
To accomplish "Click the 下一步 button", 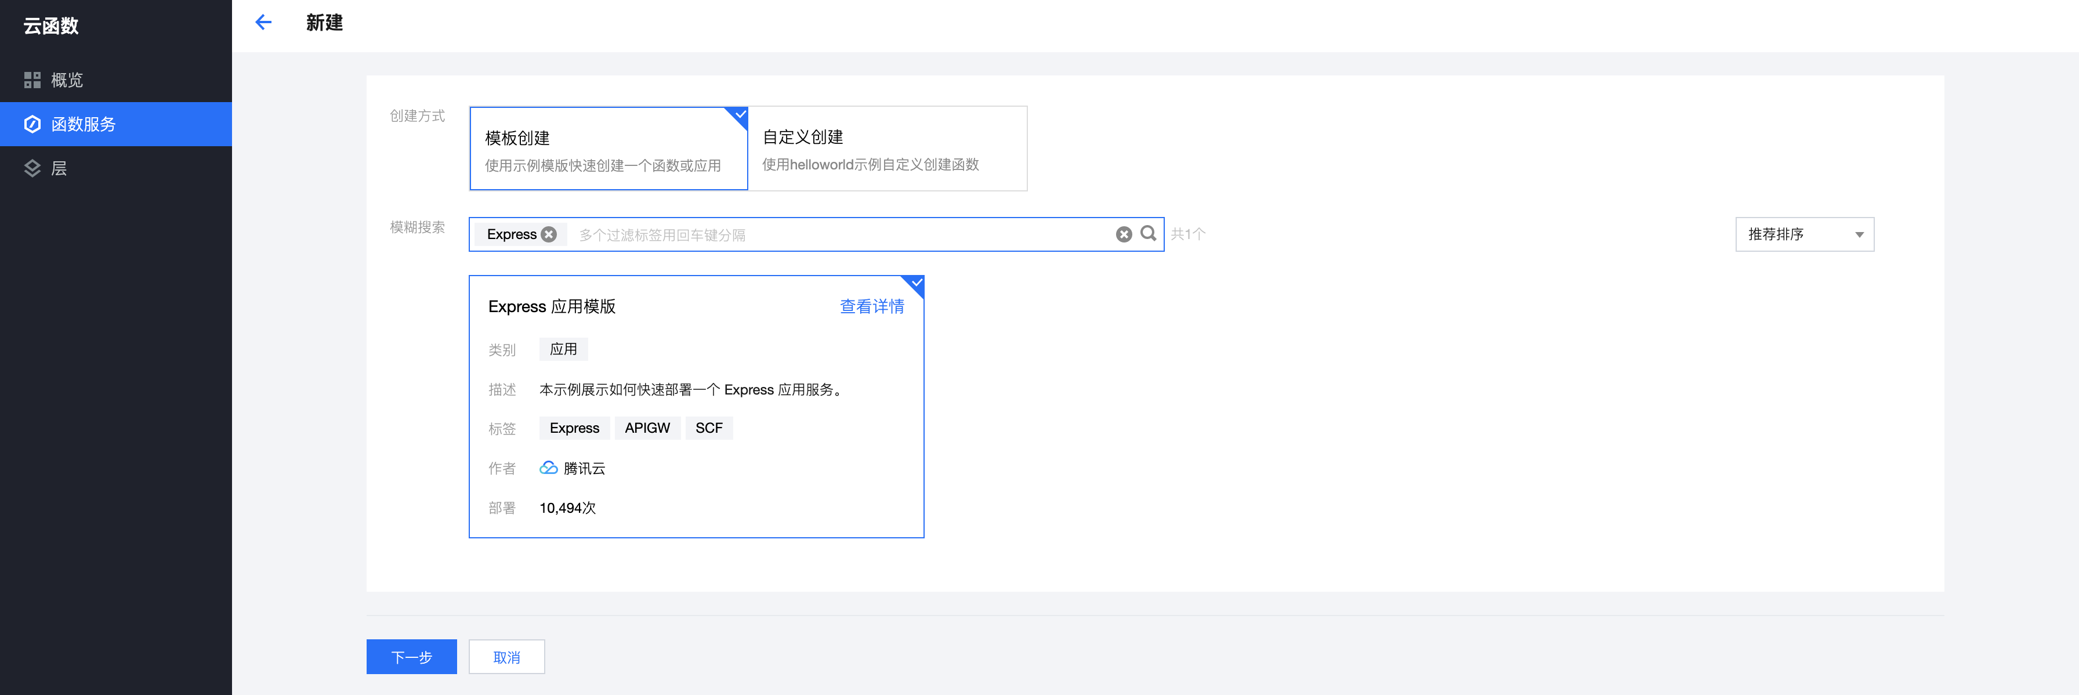I will [x=411, y=657].
